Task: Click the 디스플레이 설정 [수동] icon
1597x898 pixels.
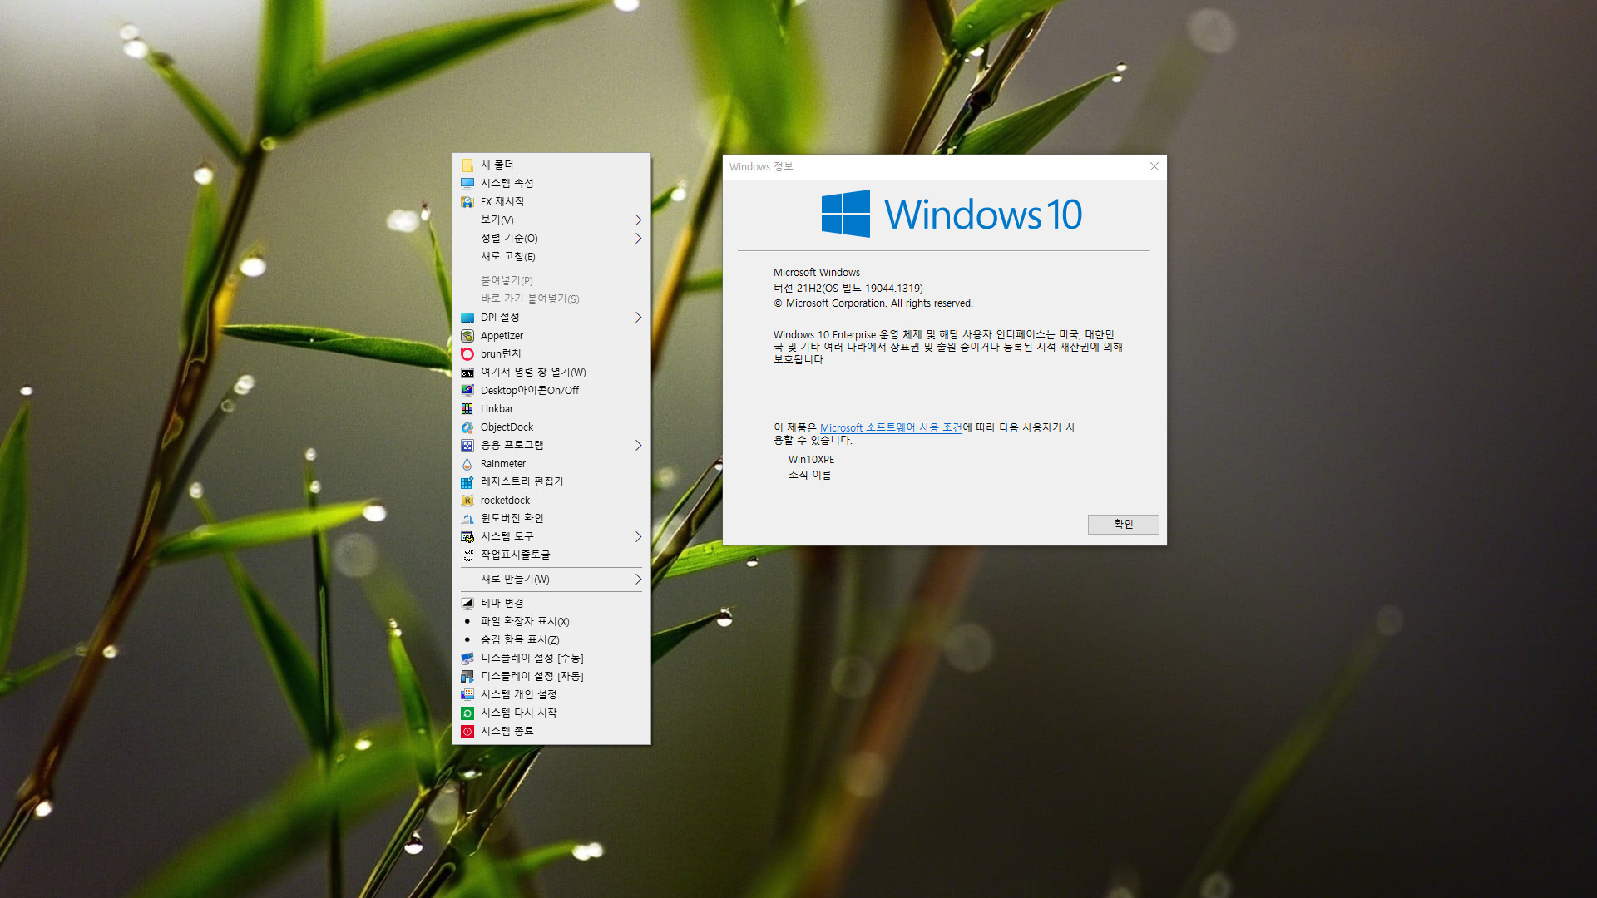Action: (x=467, y=658)
